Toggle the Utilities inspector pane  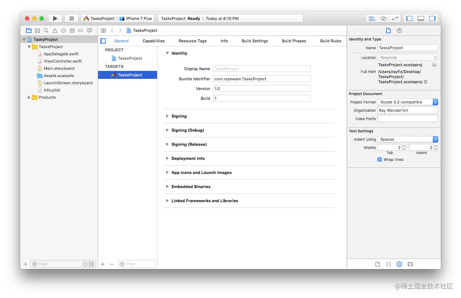pos(432,18)
